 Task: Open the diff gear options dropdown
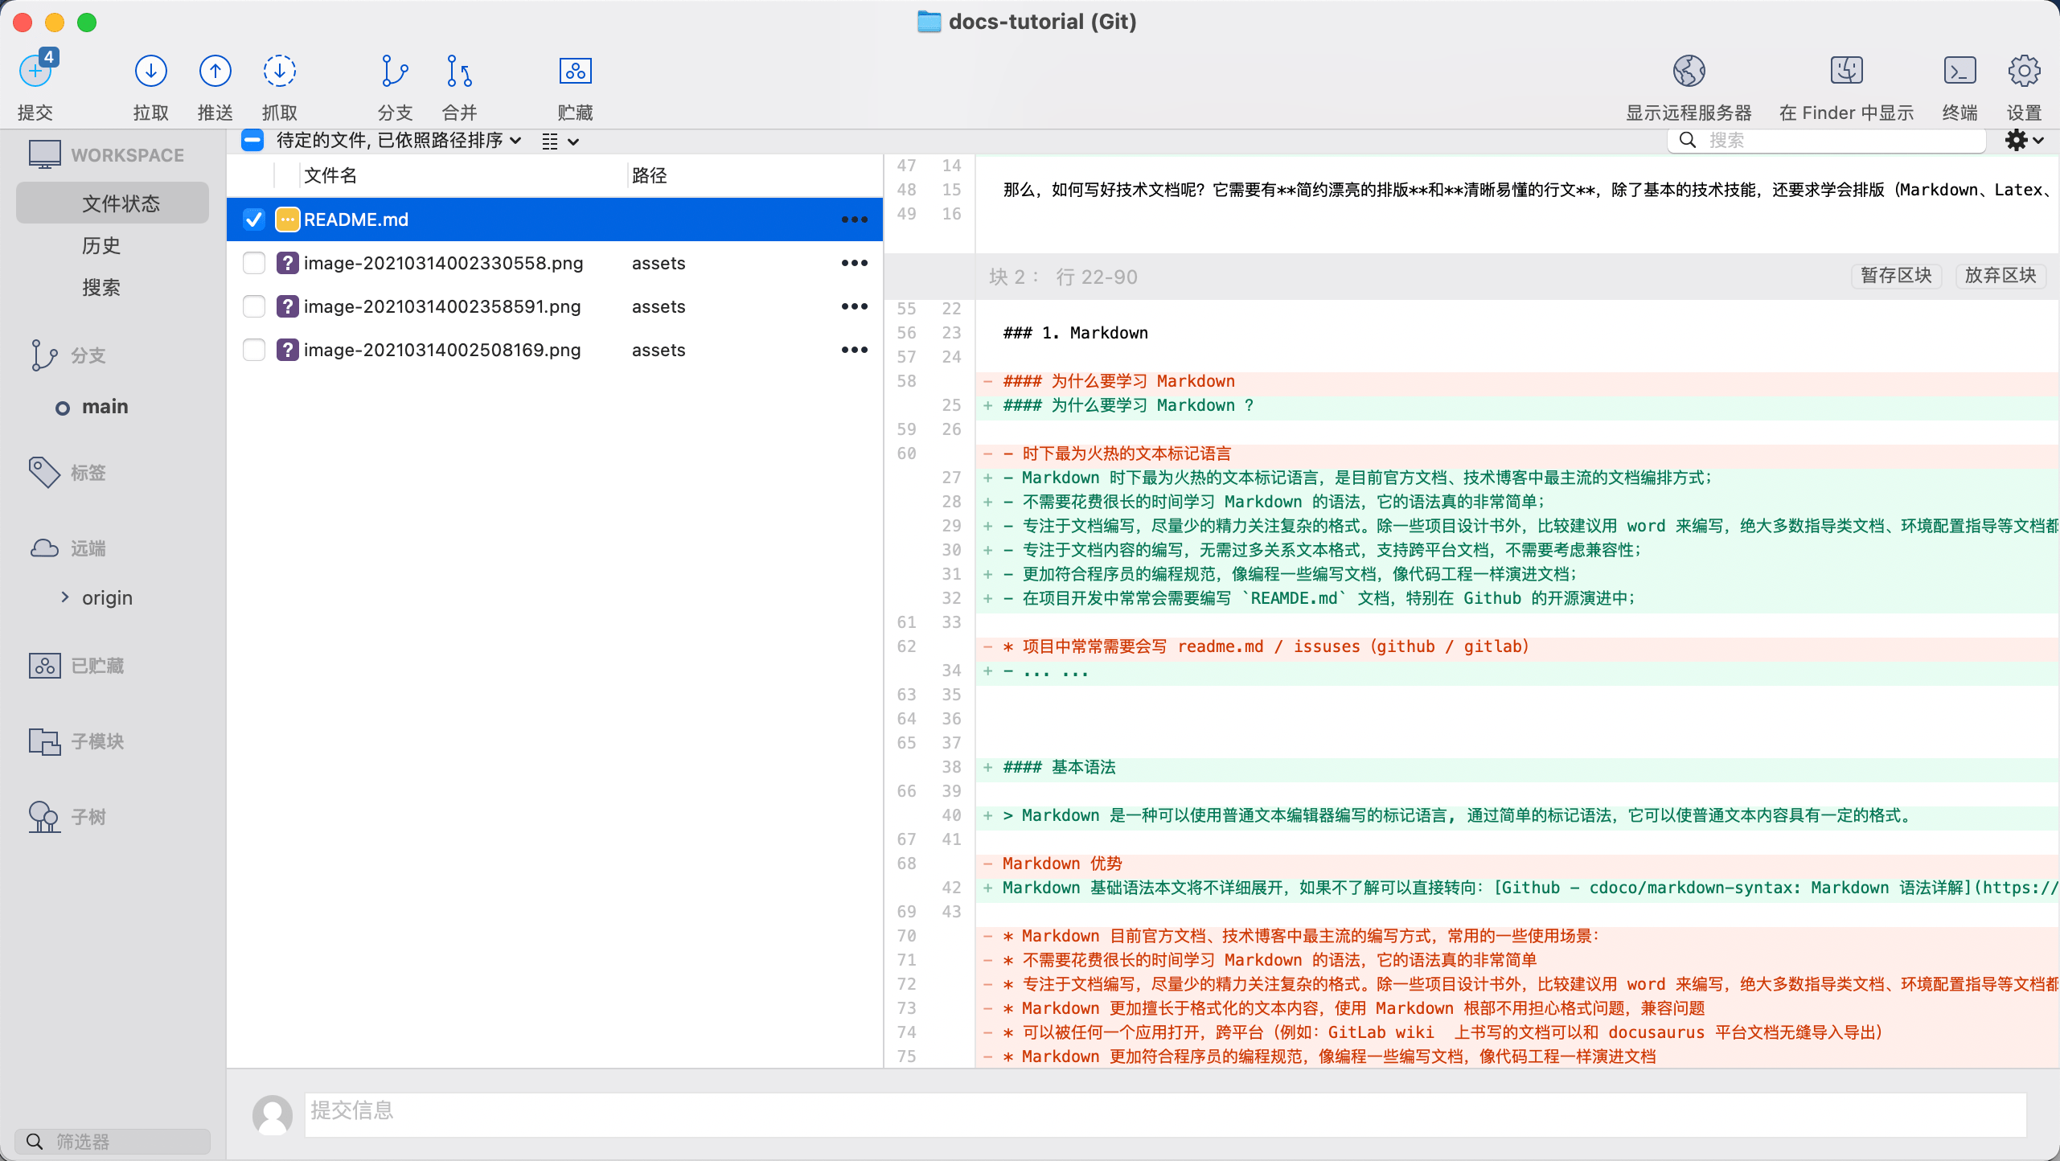point(2023,141)
